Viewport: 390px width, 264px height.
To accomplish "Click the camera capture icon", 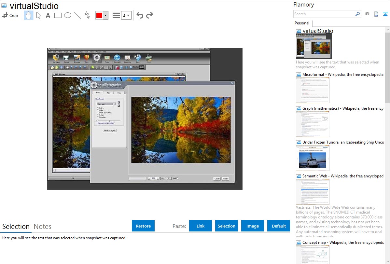I will point(367,14).
